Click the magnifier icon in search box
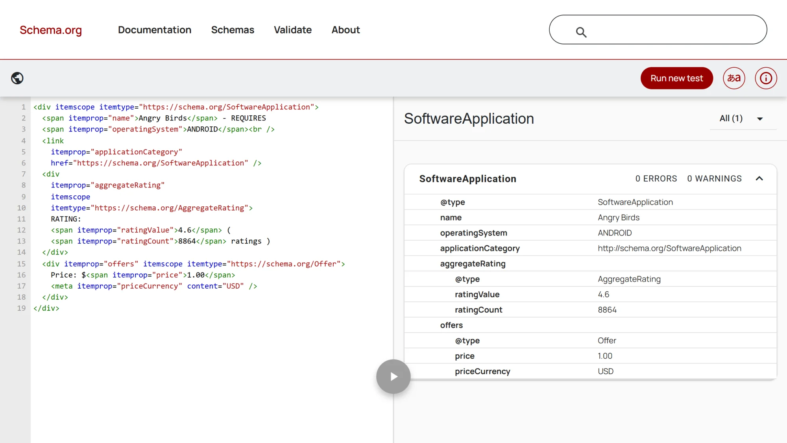This screenshot has height=443, width=787. tap(581, 32)
